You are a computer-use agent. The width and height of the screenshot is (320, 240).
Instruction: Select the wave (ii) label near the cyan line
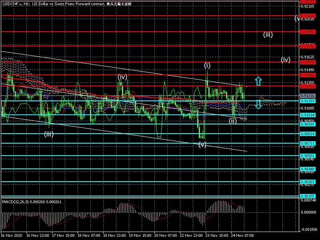(x=233, y=121)
